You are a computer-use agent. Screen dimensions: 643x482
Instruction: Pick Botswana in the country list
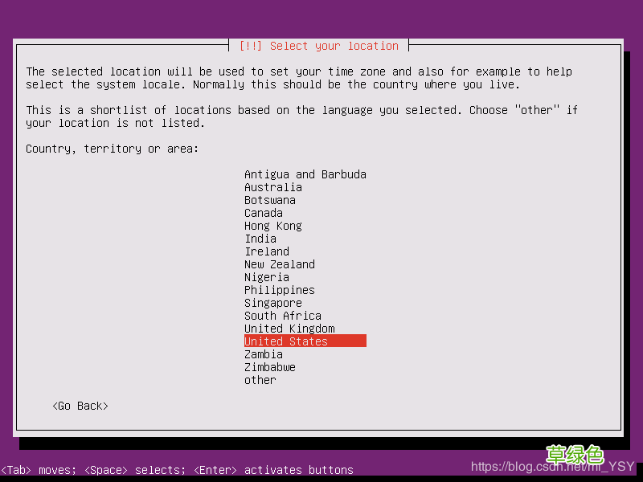pos(270,200)
